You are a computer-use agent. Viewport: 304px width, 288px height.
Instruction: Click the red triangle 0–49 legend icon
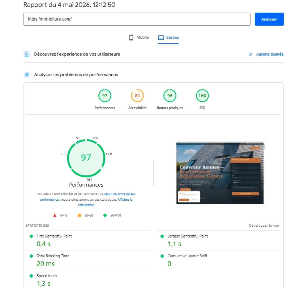click(55, 215)
